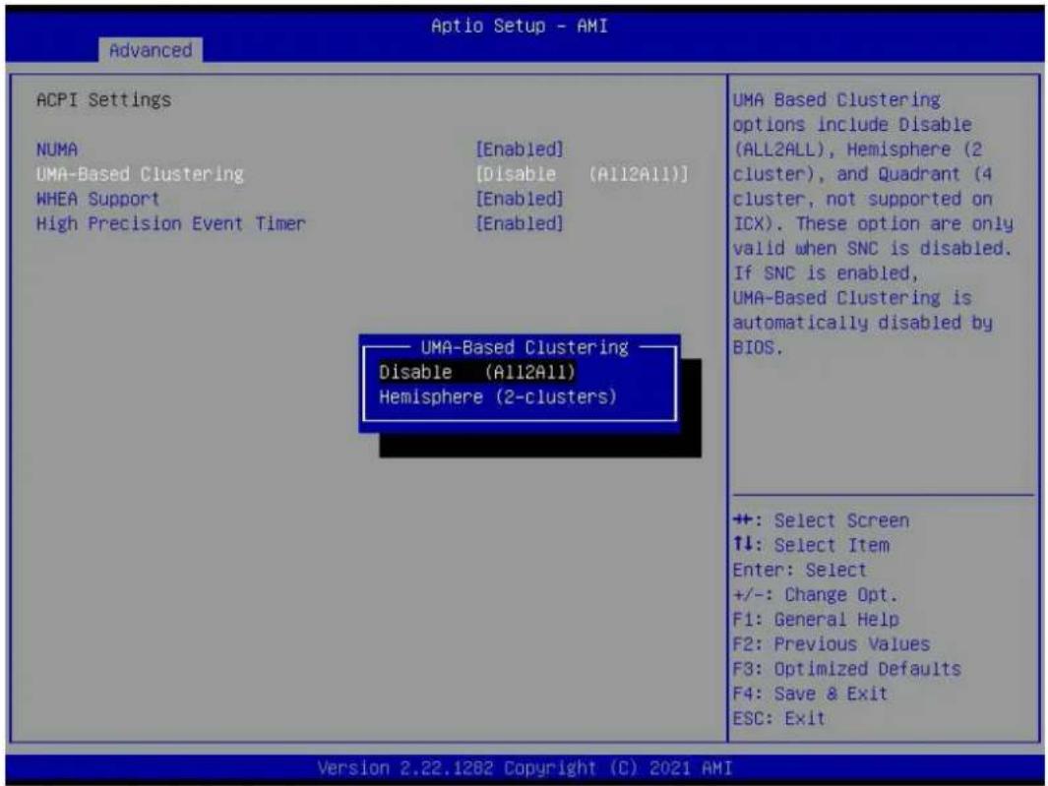
Task: Change WHEA Support [Enabled] value
Action: click(520, 199)
